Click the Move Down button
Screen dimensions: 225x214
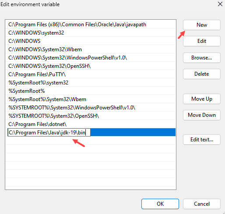coord(202,115)
